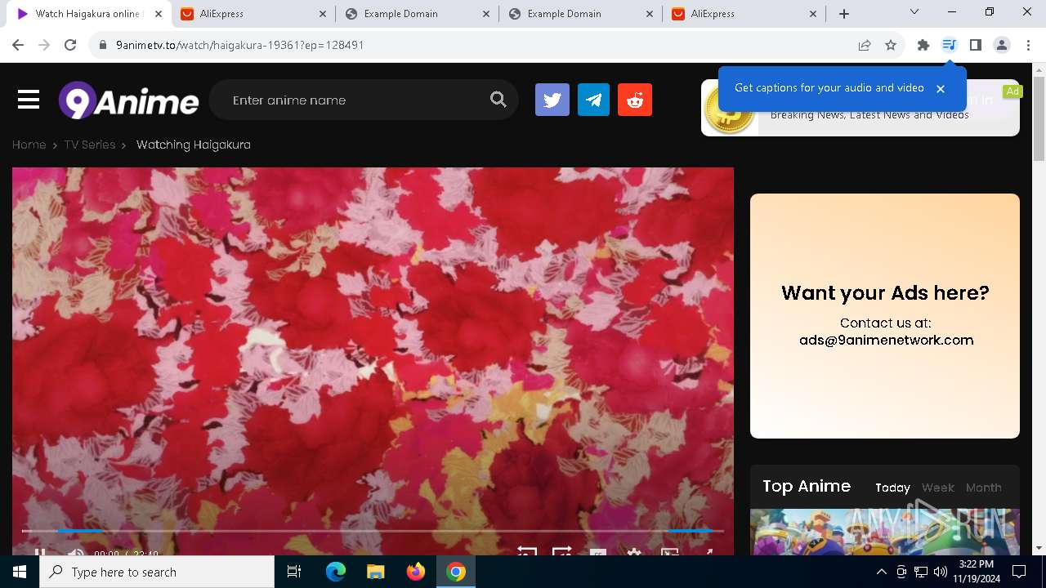Screen dimensions: 1046x588
Task: Open the Chrome extensions puzzle icon
Action: point(923,45)
